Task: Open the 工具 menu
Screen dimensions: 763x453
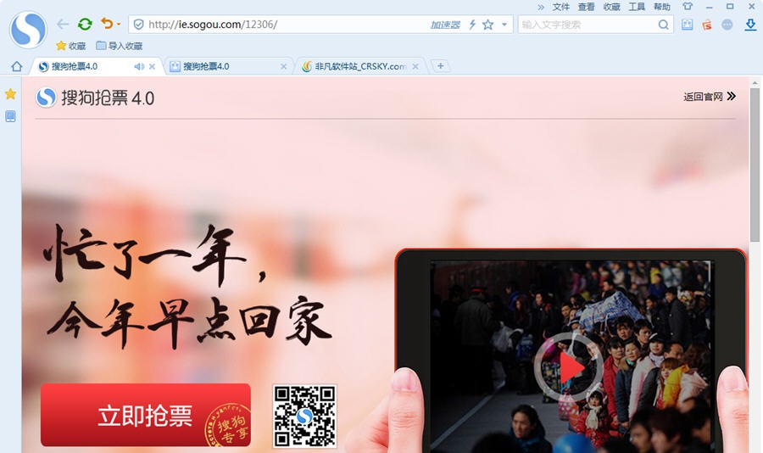Action: 637,7
